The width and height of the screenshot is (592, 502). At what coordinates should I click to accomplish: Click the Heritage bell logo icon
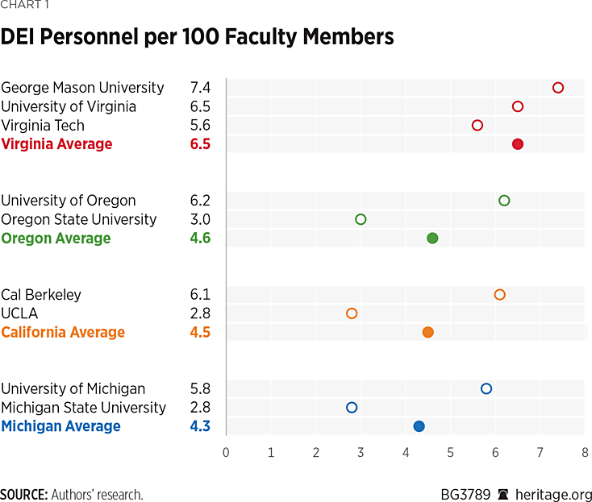(x=504, y=495)
